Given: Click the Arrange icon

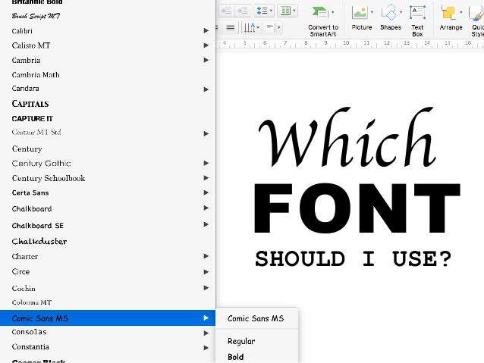Looking at the screenshot, I should [450, 13].
